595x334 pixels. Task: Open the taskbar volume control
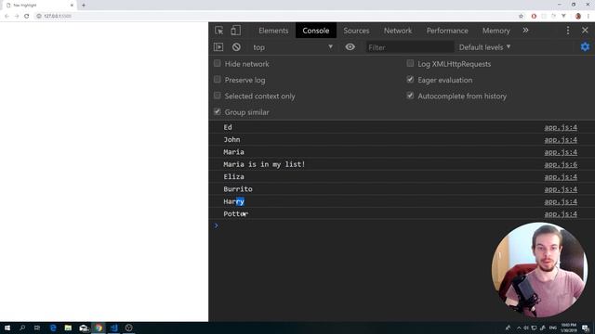pos(526,328)
